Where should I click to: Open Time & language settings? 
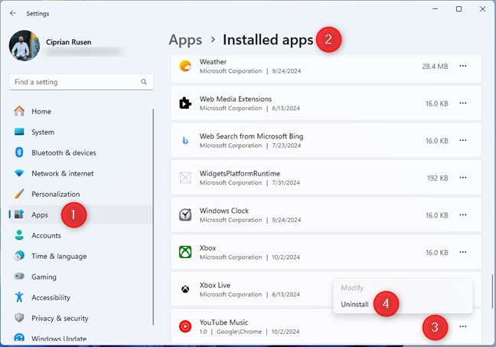click(x=80, y=256)
